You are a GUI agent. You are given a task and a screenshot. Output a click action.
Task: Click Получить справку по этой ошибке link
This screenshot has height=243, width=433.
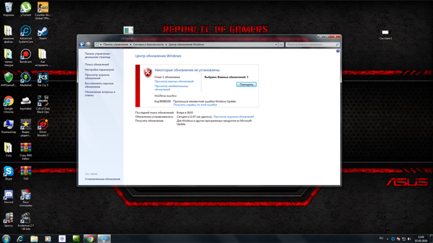195,105
